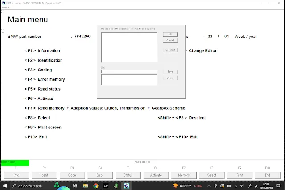
Task: Click the F3 Code button
Action: pos(72,175)
